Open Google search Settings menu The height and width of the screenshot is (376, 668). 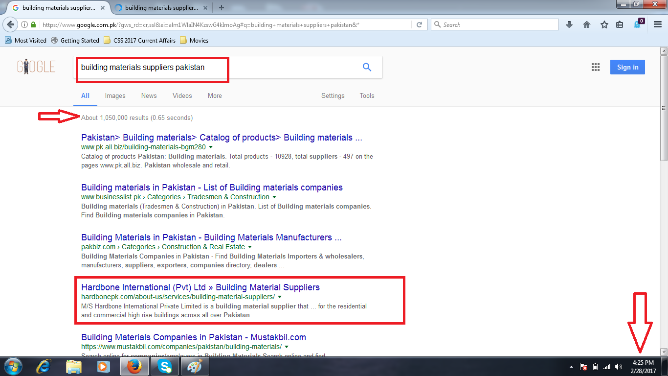[333, 95]
